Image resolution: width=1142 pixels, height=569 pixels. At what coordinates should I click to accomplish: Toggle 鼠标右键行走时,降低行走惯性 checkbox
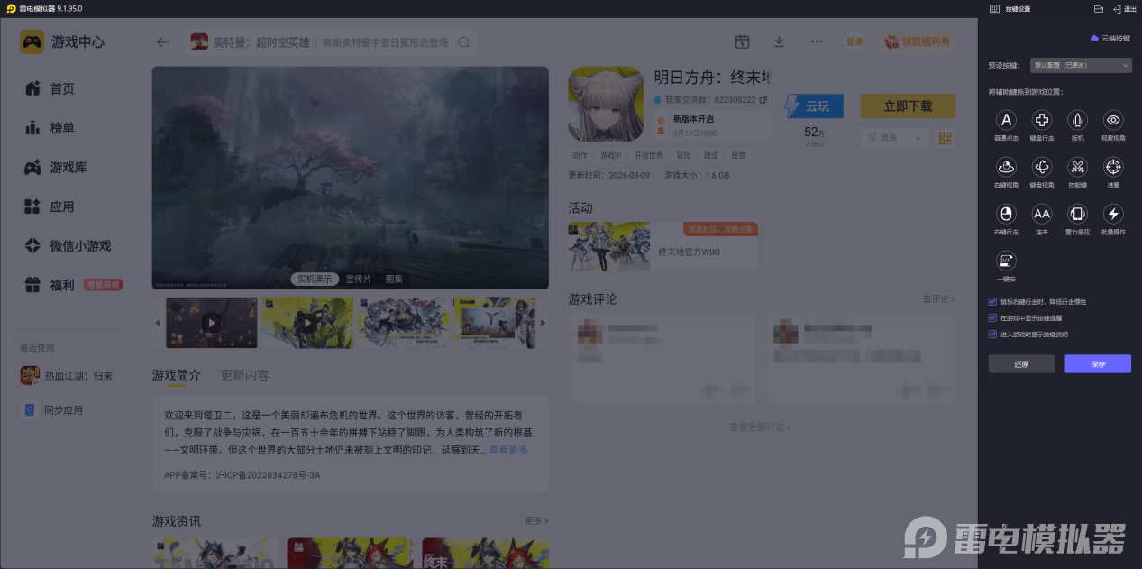[x=993, y=302]
